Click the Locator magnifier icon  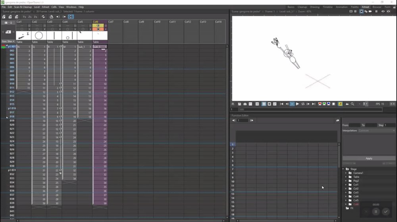353,104
